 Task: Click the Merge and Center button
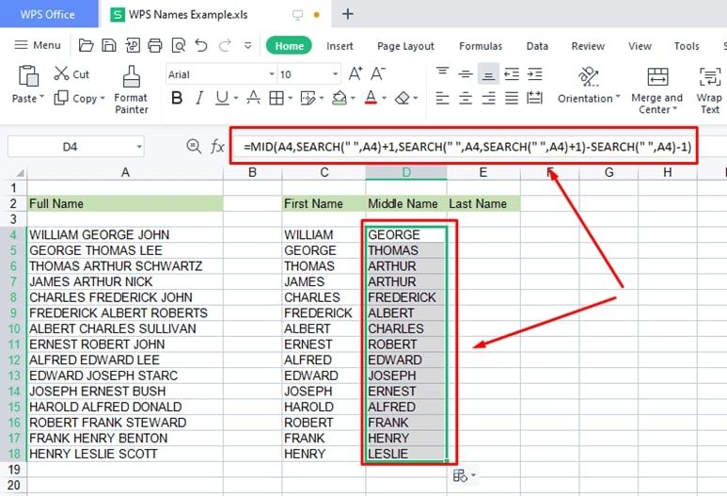[657, 90]
